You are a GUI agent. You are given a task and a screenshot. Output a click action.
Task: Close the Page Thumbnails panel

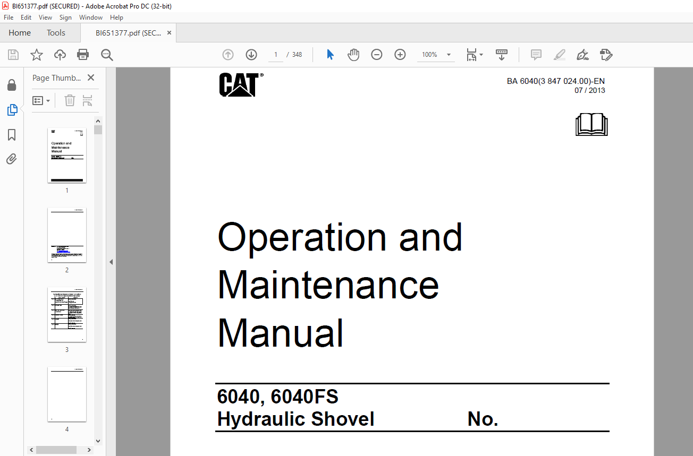point(91,78)
